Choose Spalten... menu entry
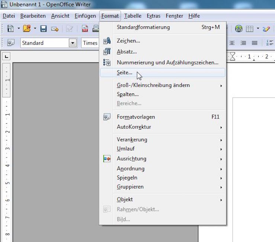 click(x=163, y=95)
